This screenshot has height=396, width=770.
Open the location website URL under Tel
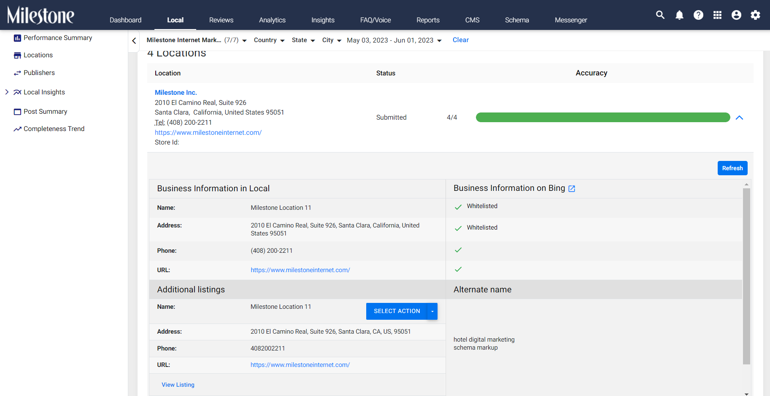pos(208,133)
